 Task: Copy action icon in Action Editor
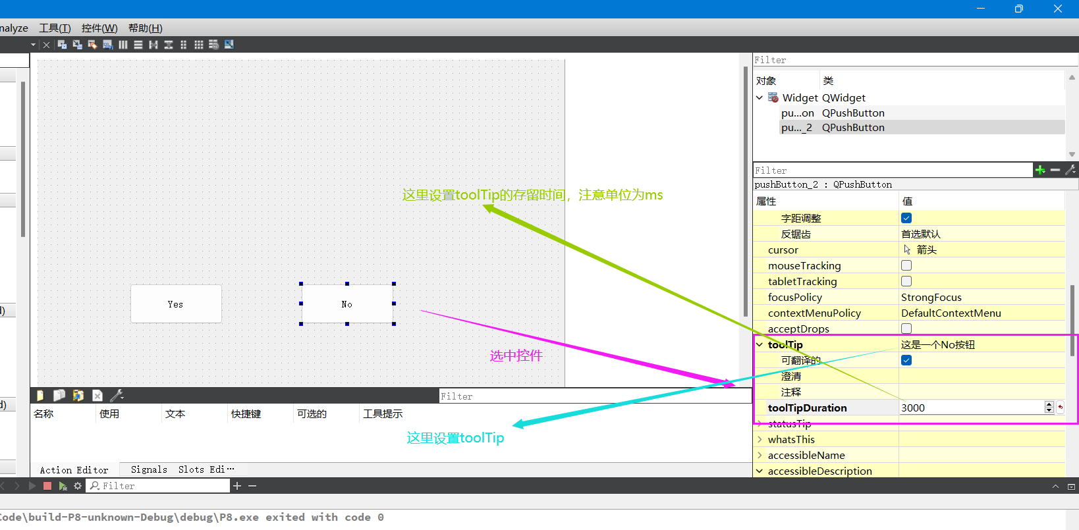pos(59,395)
